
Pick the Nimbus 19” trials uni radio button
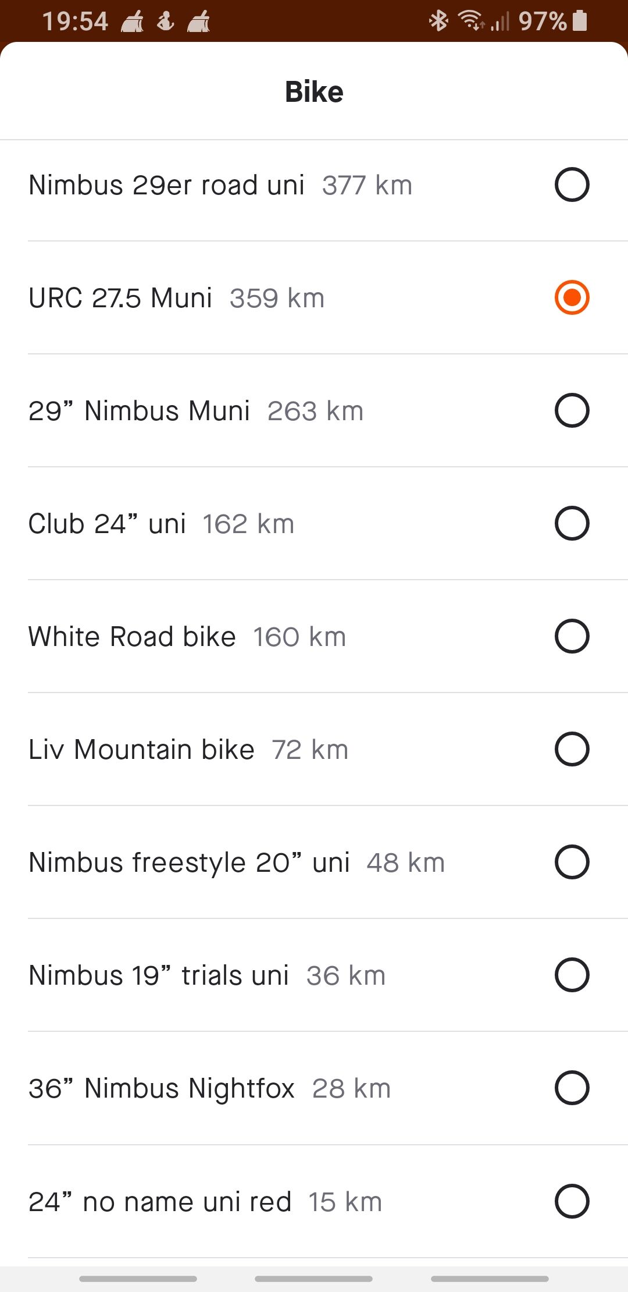click(x=572, y=975)
